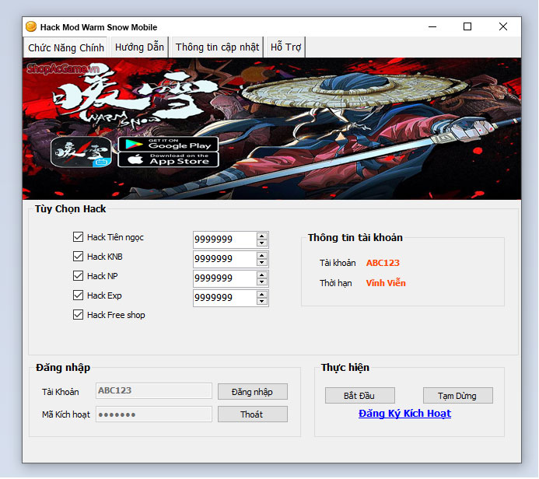Click the App Store badge in banner
Viewport: 539px width, 479px height.
click(168, 159)
